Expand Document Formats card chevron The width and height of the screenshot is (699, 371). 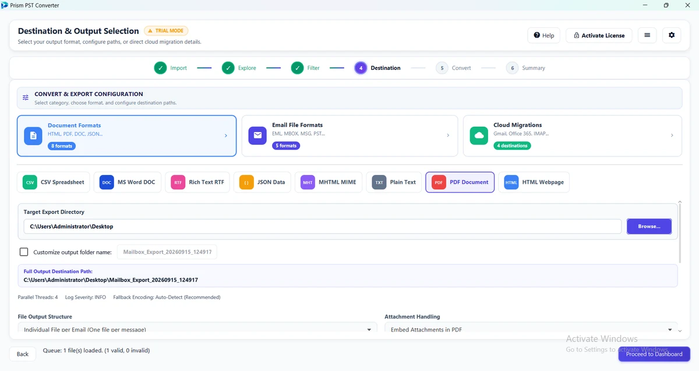pos(226,135)
